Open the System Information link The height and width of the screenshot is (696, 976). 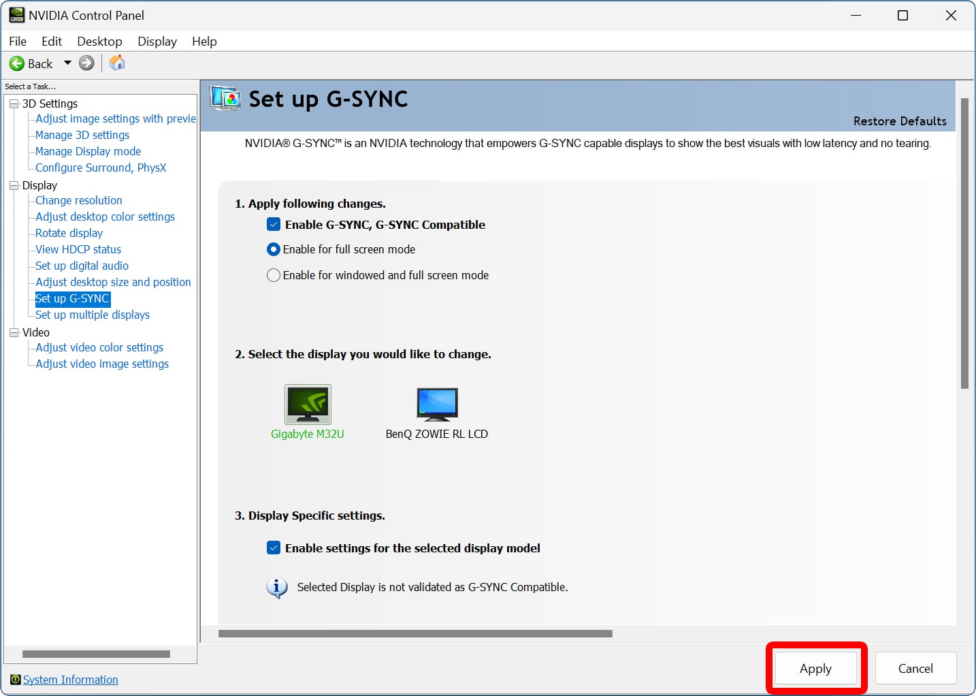pyautogui.click(x=71, y=680)
